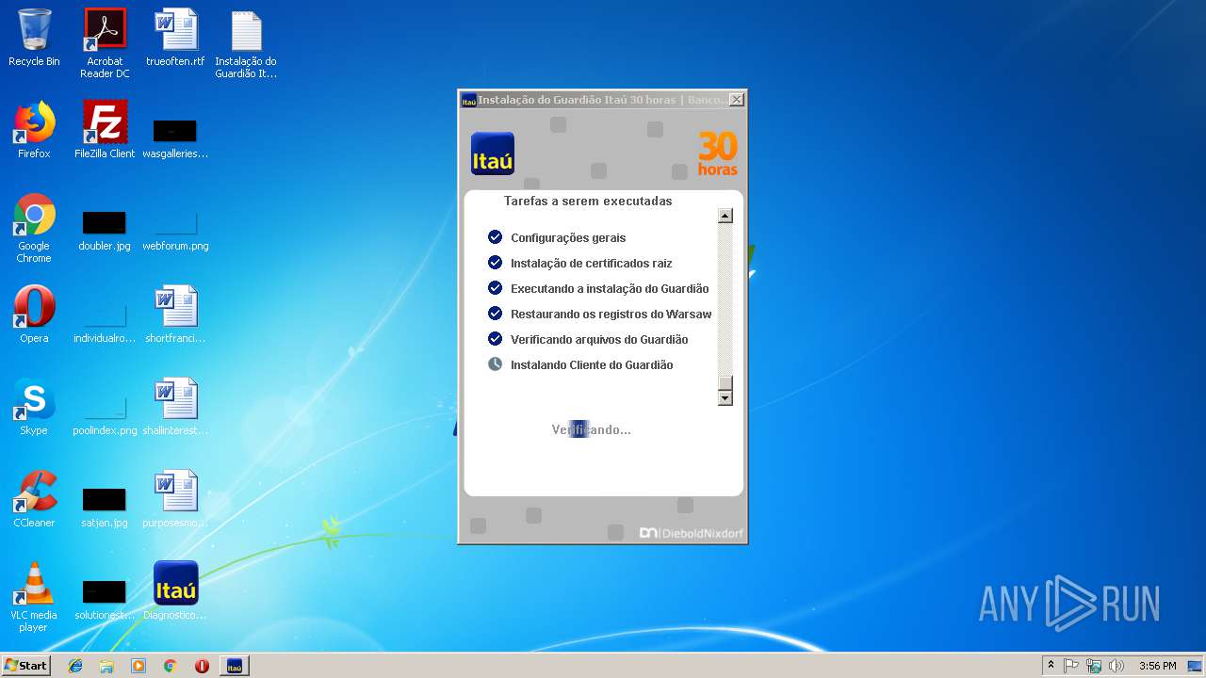Select 'Verificando arquivos do Guardião' text
Viewport: 1206px width, 678px height.
599,339
